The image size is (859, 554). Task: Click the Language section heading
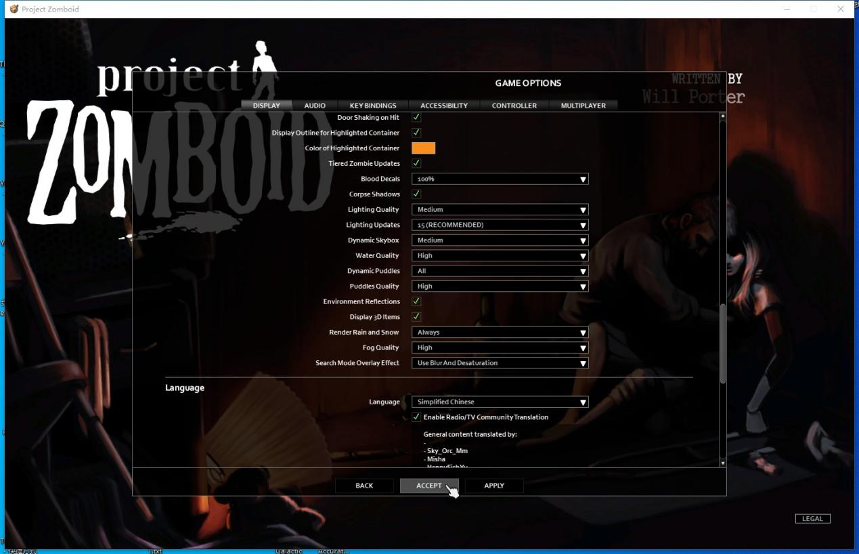click(185, 388)
